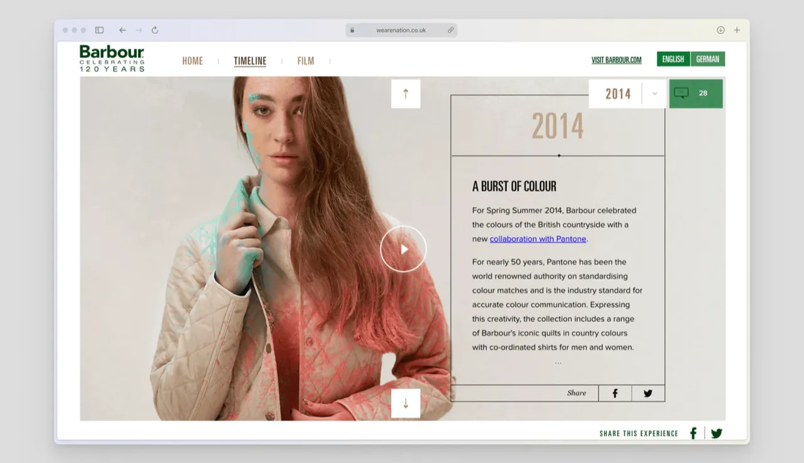Image resolution: width=804 pixels, height=463 pixels.
Task: Click the Facebook icon beside SHARE THIS EXPERIENCE
Action: pyautogui.click(x=693, y=433)
